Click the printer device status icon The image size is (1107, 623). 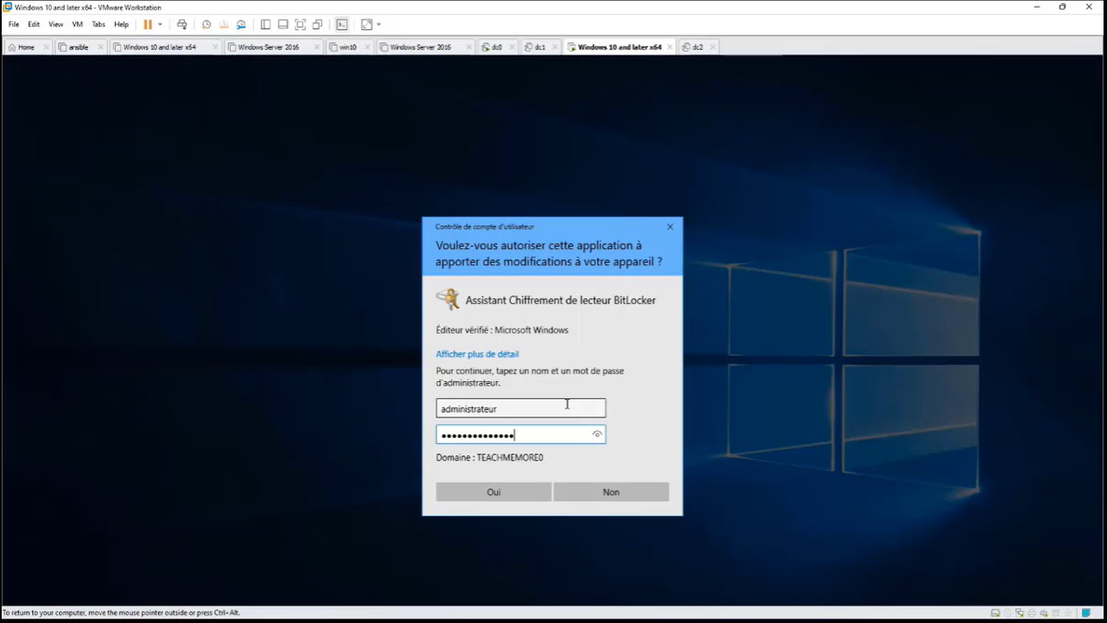click(x=1031, y=612)
